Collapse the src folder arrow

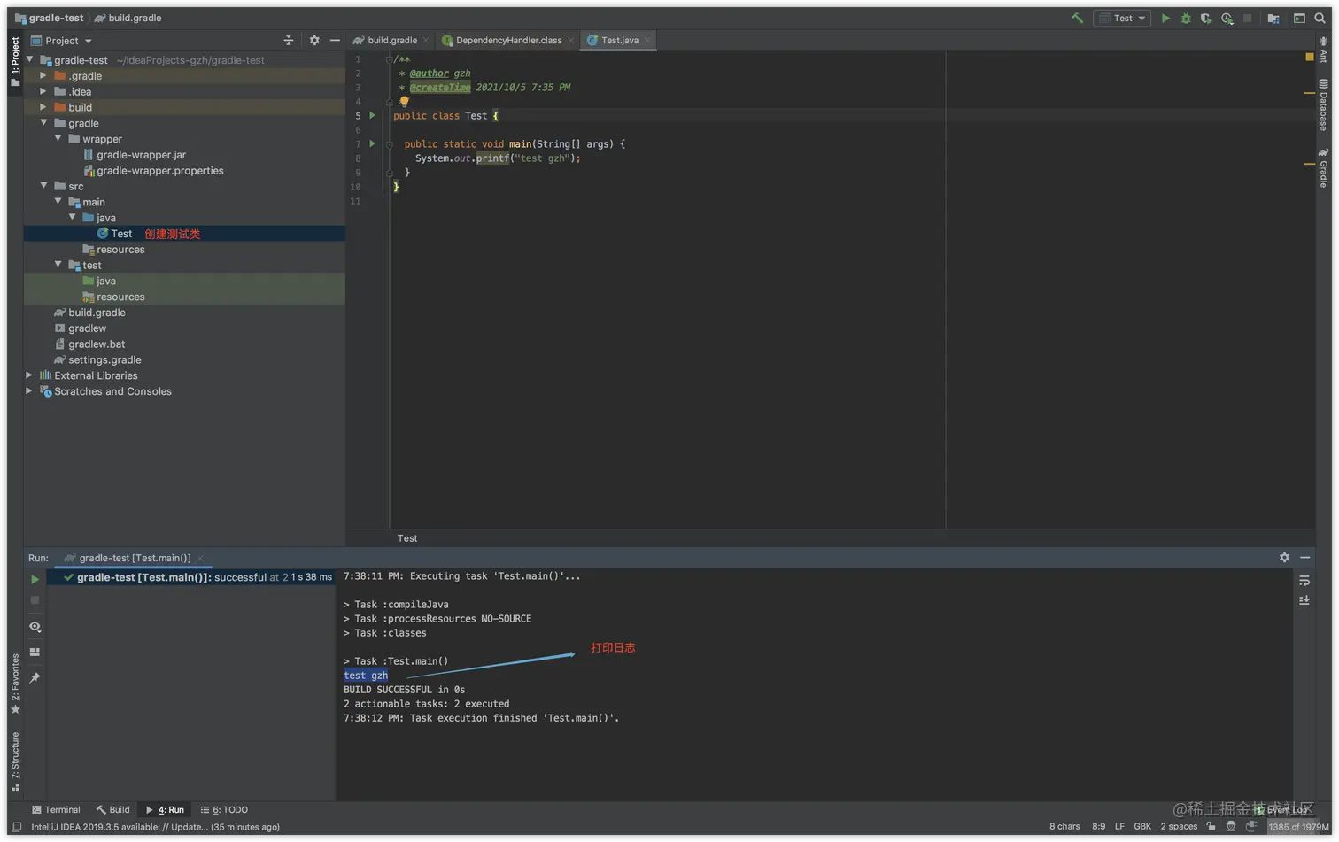pos(43,186)
